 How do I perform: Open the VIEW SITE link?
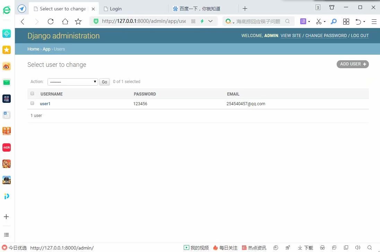291,36
